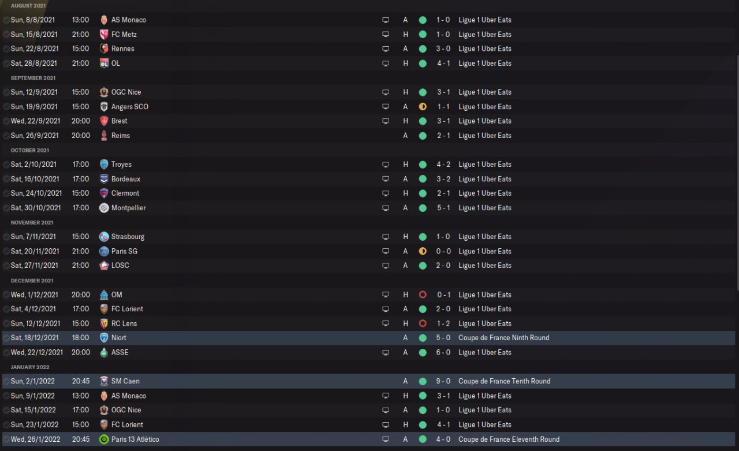Click the TV broadcast icon in the Troyes row
The image size is (739, 451).
tap(386, 164)
